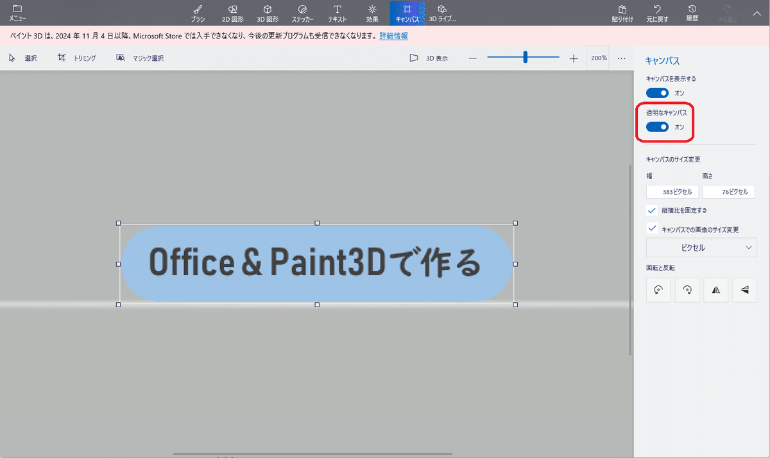Click the vertical scrollbar of workspace

(630, 260)
